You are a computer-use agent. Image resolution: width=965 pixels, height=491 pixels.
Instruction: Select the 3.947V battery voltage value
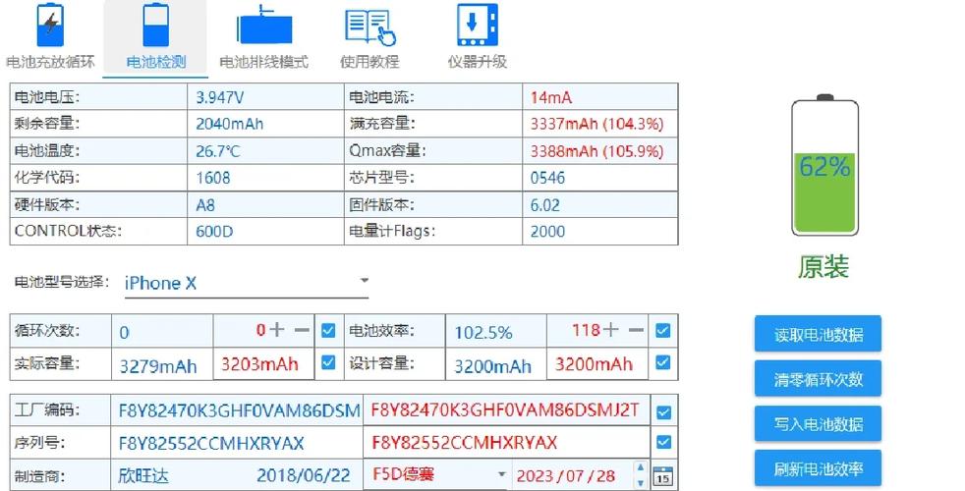pyautogui.click(x=220, y=97)
